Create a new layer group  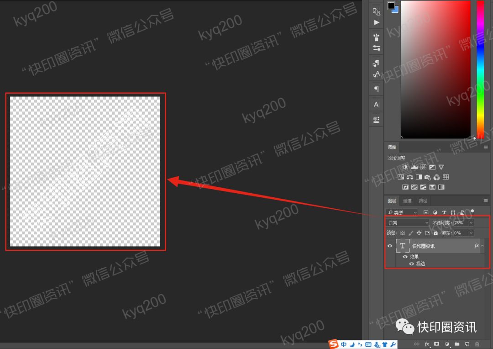(x=457, y=344)
